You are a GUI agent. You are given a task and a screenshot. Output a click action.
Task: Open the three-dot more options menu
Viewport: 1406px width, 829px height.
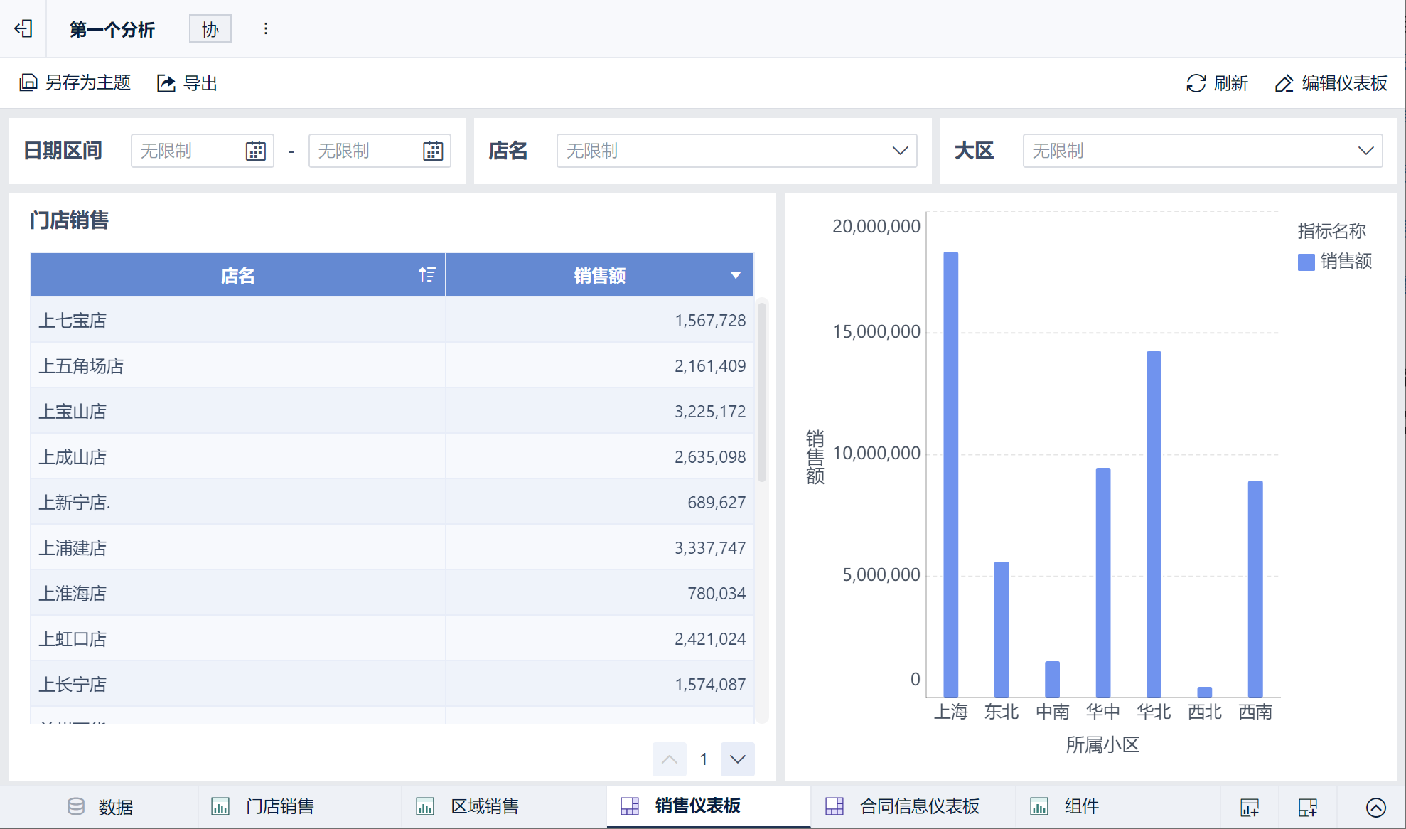(265, 29)
